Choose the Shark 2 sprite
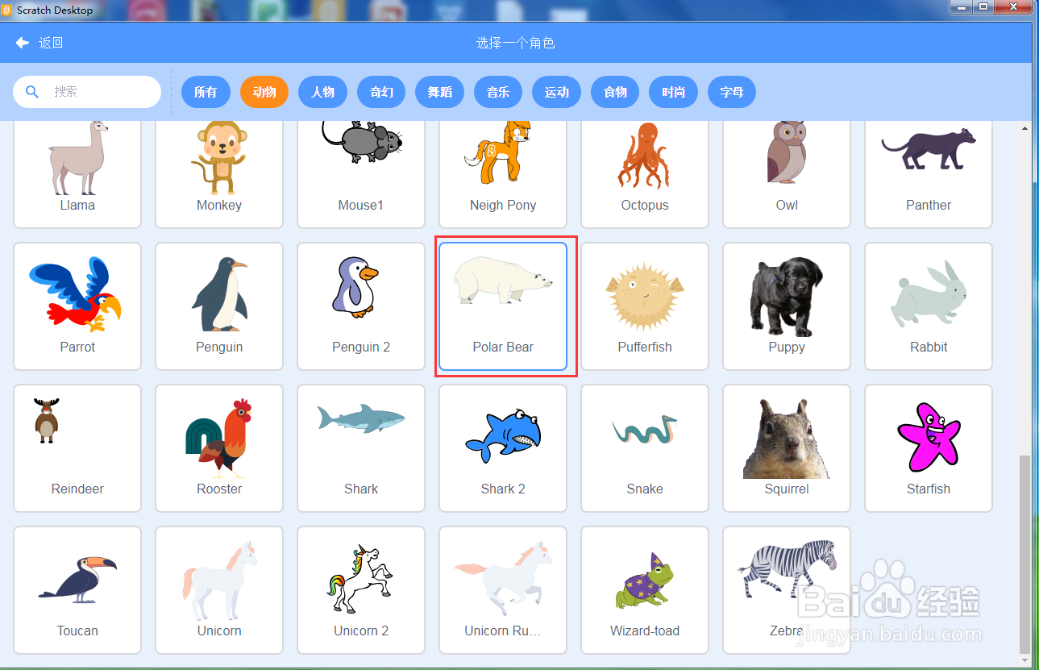This screenshot has width=1039, height=670. point(503,448)
